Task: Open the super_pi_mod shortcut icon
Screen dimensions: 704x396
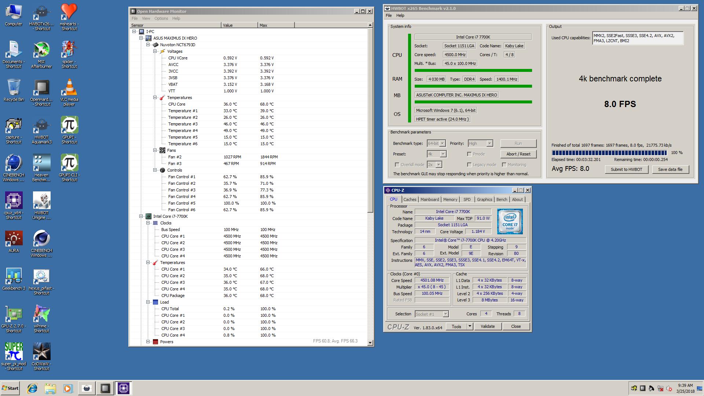Action: 14,357
